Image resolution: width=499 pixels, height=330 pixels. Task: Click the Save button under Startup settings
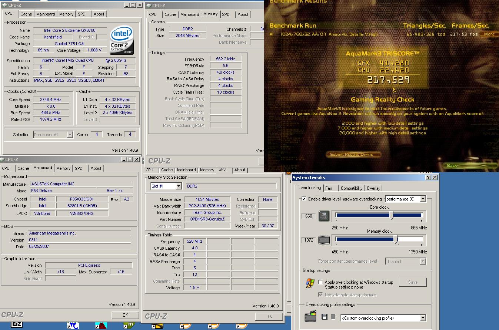tap(413, 282)
